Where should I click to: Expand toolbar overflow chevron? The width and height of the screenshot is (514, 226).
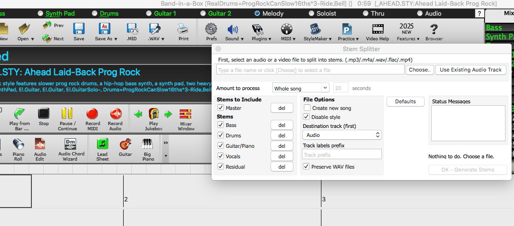[166, 143]
